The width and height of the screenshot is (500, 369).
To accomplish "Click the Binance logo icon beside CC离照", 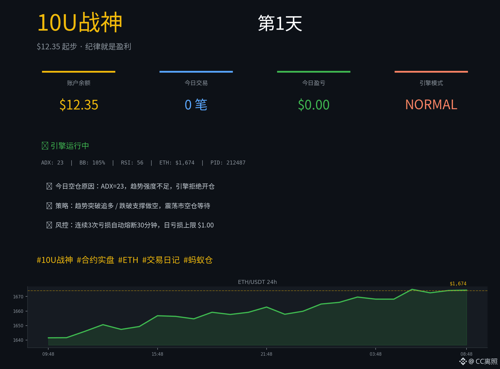I will click(x=463, y=361).
